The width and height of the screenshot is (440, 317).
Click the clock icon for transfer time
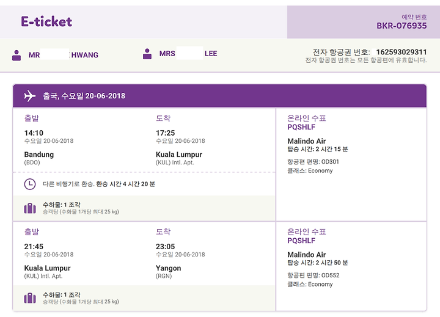[x=30, y=184]
